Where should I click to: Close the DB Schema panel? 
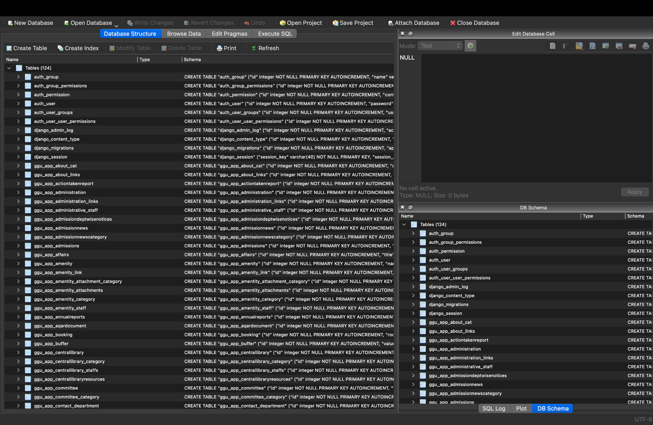pyautogui.click(x=403, y=207)
